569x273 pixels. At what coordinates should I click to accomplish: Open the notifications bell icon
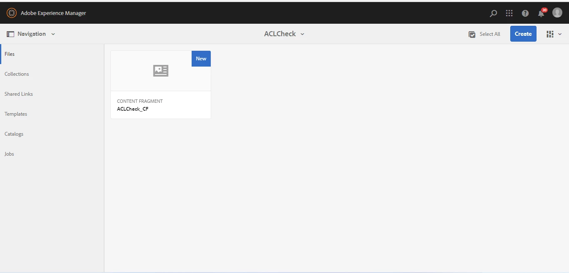click(x=541, y=14)
